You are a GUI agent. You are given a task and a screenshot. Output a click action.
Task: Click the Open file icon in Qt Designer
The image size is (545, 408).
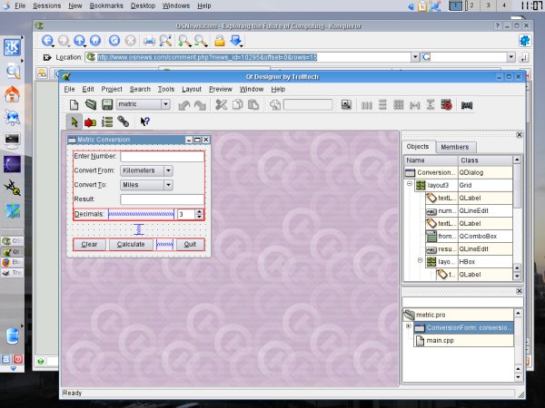point(91,104)
